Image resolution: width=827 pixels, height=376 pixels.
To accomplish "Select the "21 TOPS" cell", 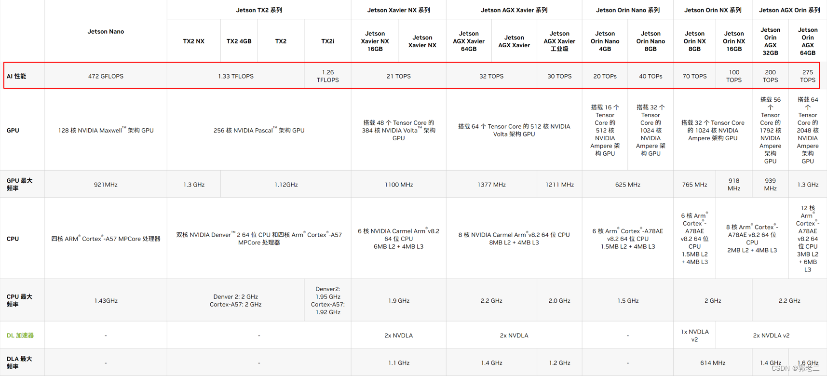I will point(399,76).
